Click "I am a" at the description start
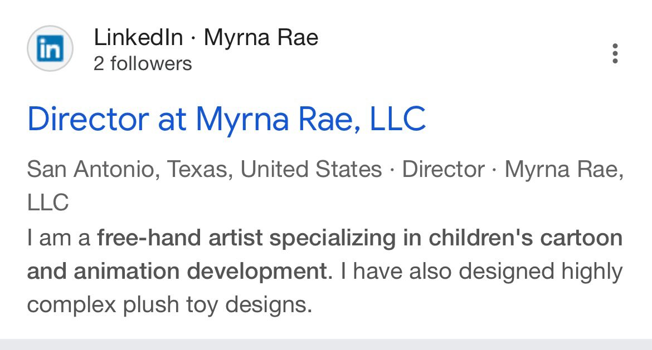 click(59, 238)
